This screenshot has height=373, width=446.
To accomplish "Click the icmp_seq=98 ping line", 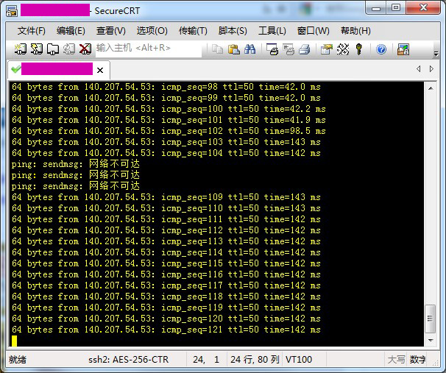I will pos(166,87).
